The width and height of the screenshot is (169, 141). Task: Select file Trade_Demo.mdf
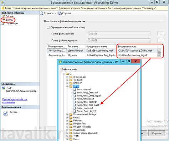tap(85, 108)
